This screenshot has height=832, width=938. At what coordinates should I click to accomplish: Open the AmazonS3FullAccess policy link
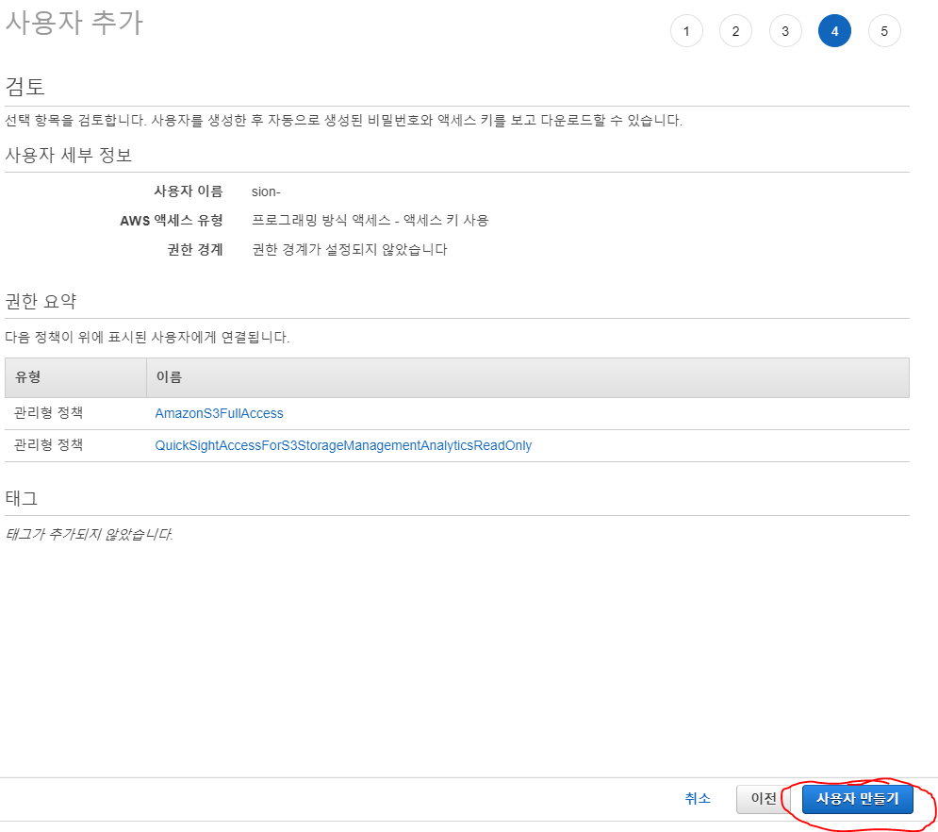219,413
